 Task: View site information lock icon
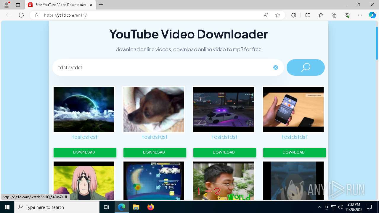(x=37, y=15)
